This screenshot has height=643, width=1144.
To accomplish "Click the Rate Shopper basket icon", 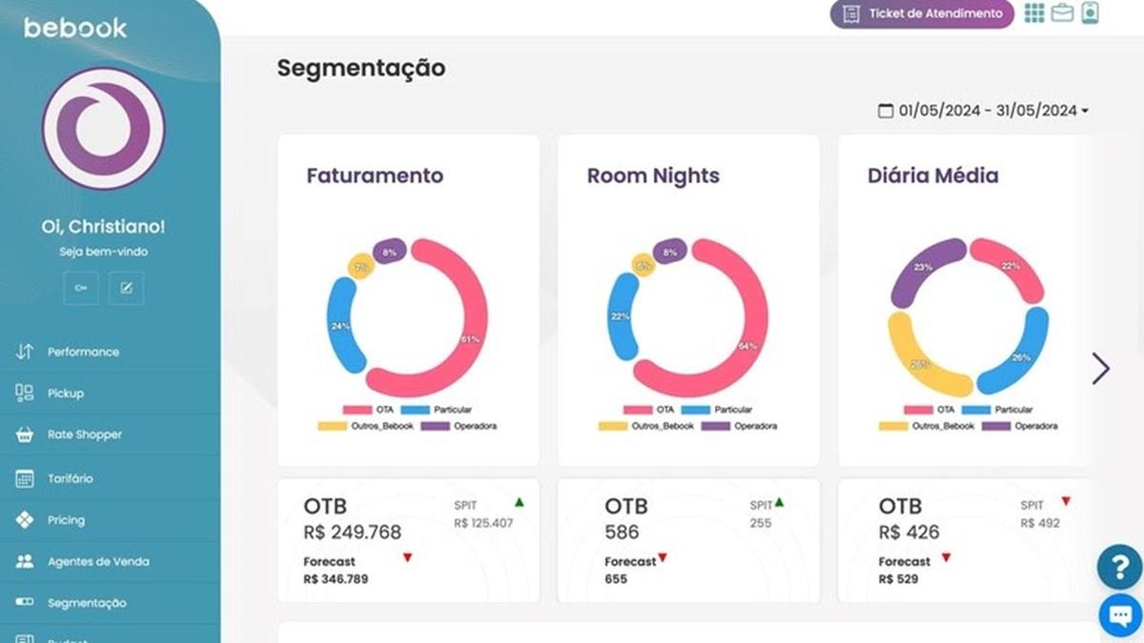I will point(25,434).
